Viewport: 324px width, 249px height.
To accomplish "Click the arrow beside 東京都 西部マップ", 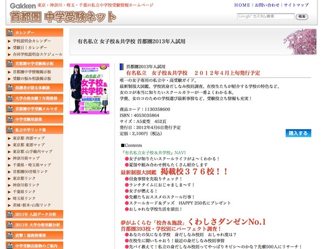I will click(9, 138).
